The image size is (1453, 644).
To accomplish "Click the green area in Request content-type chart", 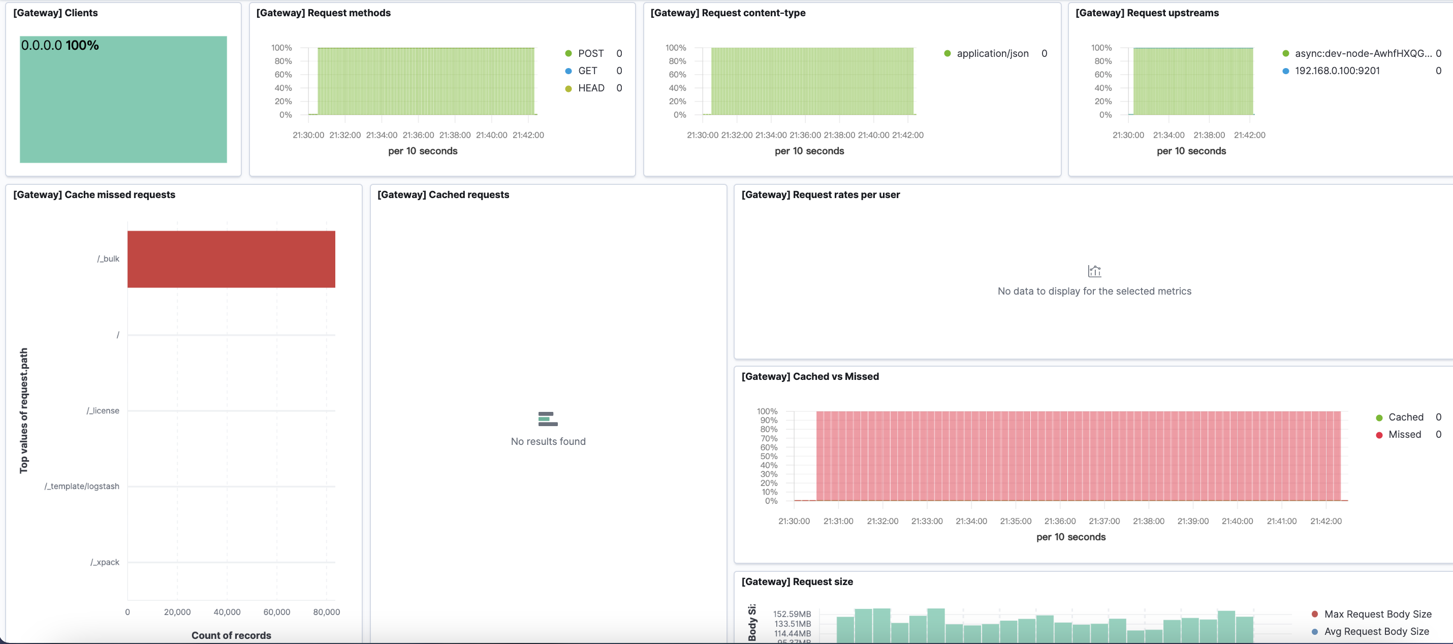I will (812, 81).
